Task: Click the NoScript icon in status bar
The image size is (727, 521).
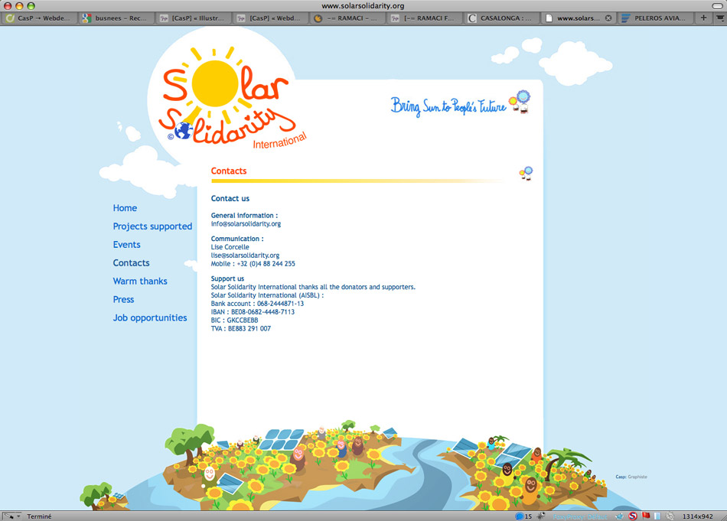Action: coord(632,516)
